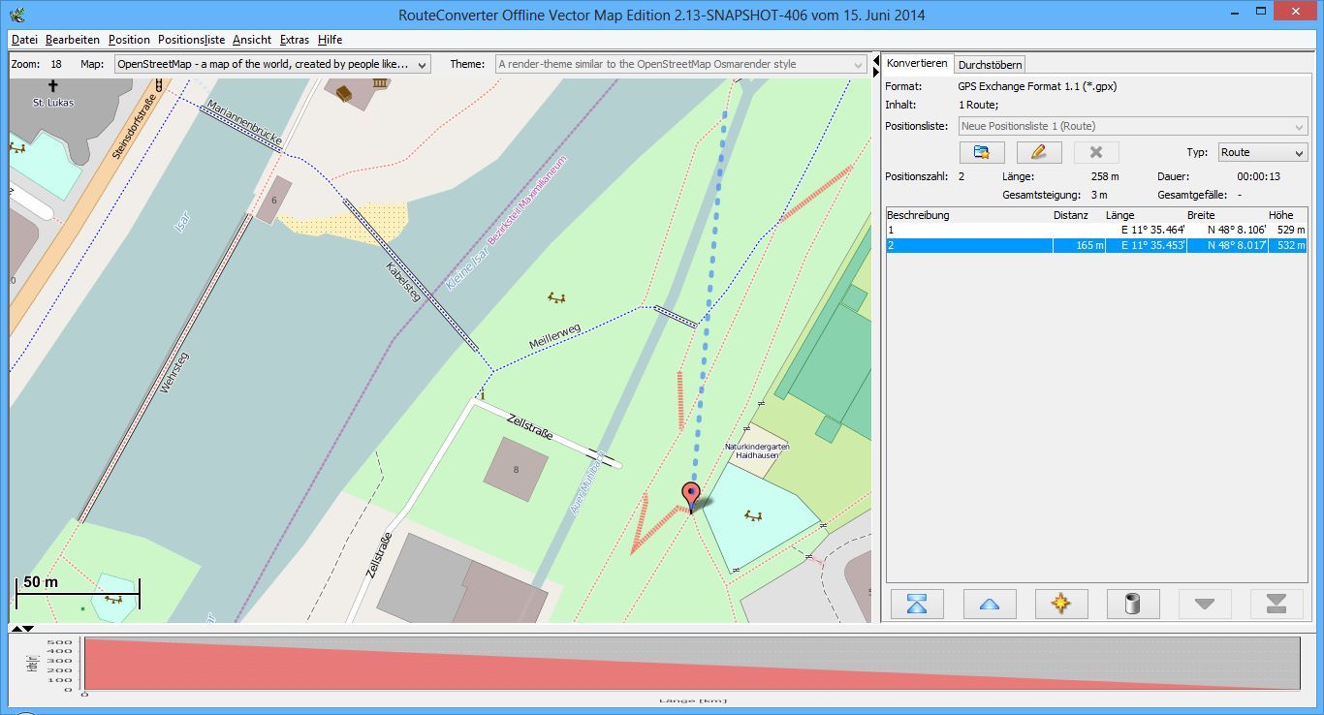Collapse map panel with left divider arrow
Screen dimensions: 1324x715
pyautogui.click(x=877, y=61)
